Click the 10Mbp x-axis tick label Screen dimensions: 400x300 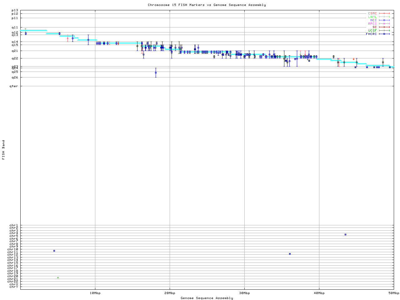point(95,293)
